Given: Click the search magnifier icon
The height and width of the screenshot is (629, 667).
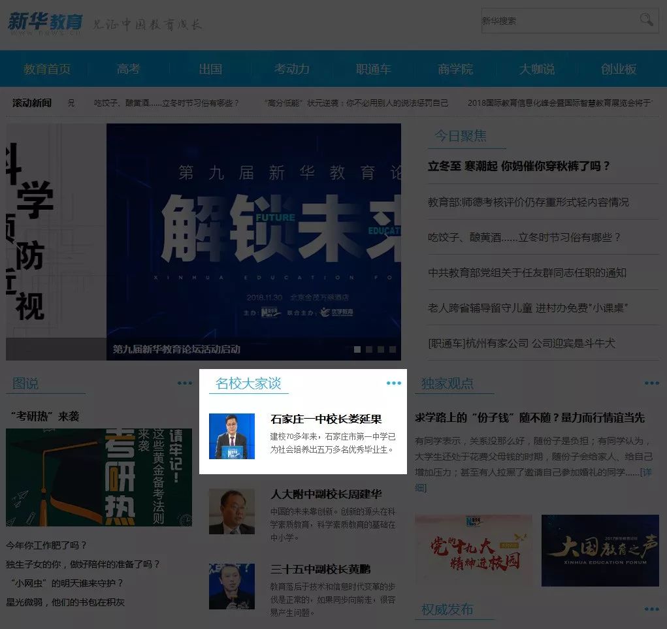Looking at the screenshot, I should point(646,20).
